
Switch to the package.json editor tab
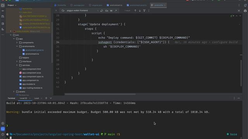77,5
